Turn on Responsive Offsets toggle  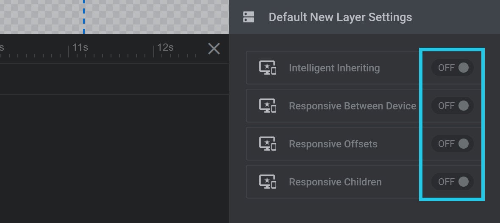(x=452, y=144)
